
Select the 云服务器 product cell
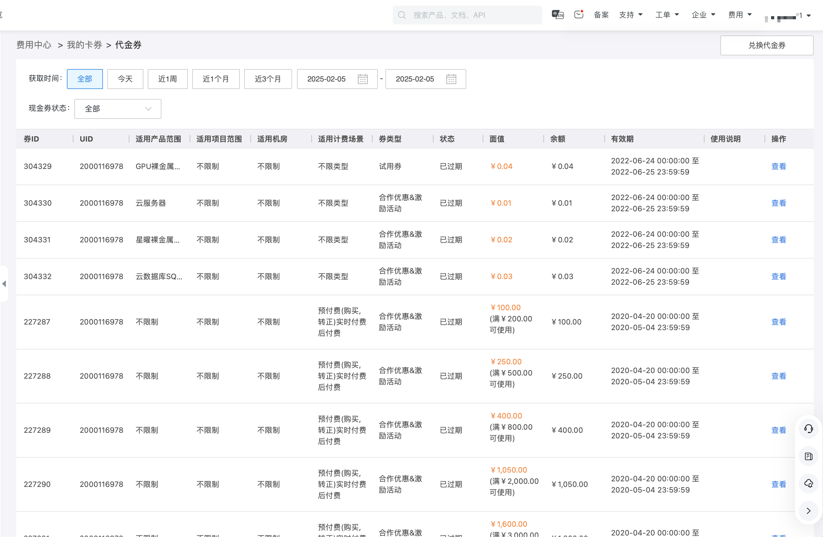(151, 203)
